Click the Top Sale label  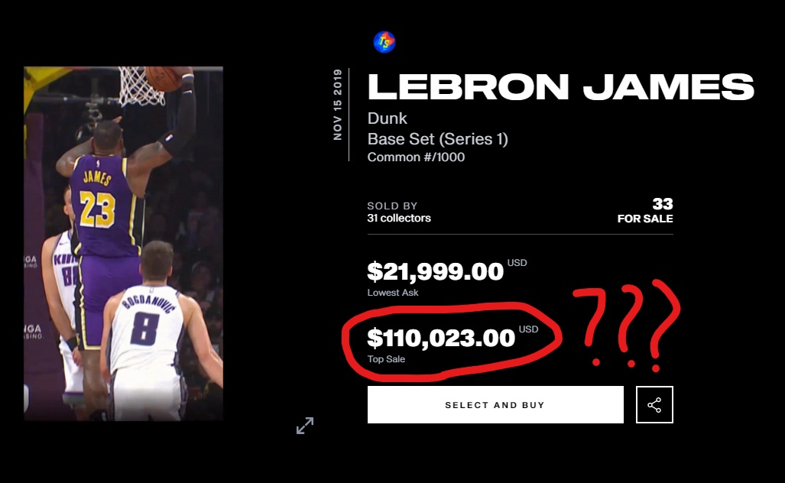pos(386,359)
